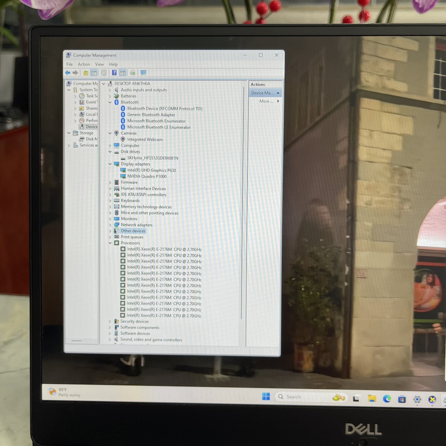
Task: Expand the Network adapters category
Action: (x=110, y=225)
